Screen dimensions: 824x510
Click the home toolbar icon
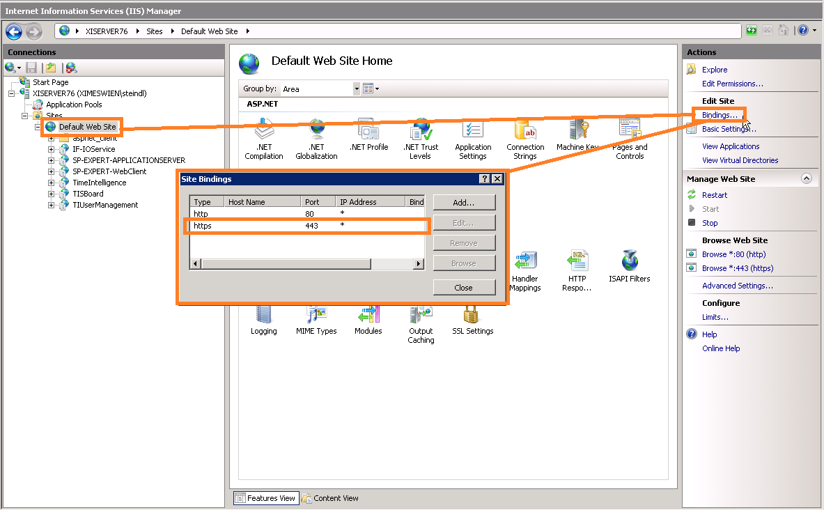point(784,31)
